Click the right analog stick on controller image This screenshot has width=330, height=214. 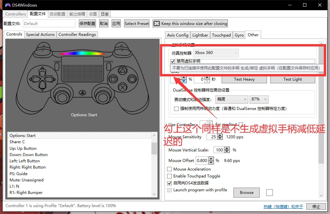[103, 97]
